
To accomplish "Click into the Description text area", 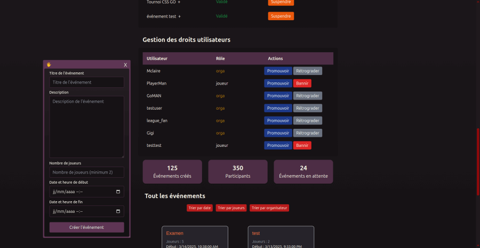I will 86,127.
